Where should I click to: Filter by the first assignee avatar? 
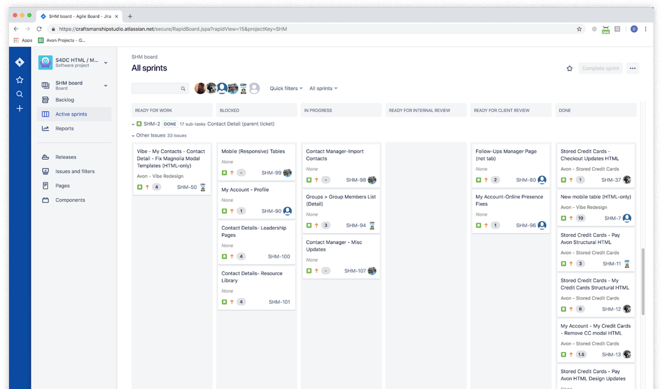(x=200, y=88)
